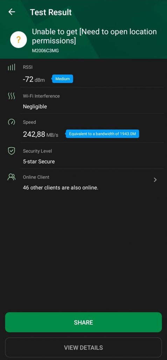Tap the Wi-Fi Interference waves icon

coord(12,96)
